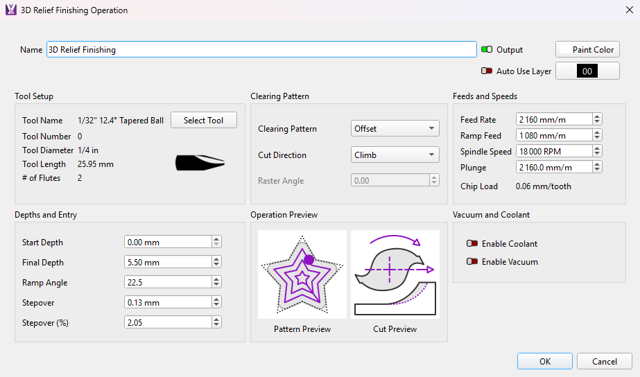Click the Cut Preview image

click(395, 274)
